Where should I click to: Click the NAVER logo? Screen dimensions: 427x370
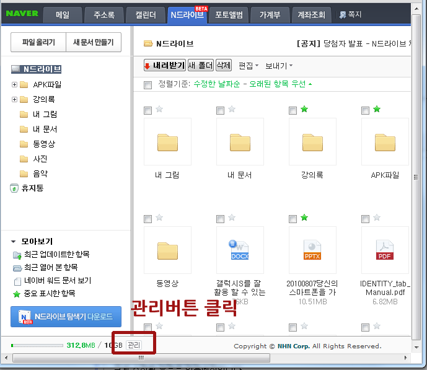coord(22,14)
